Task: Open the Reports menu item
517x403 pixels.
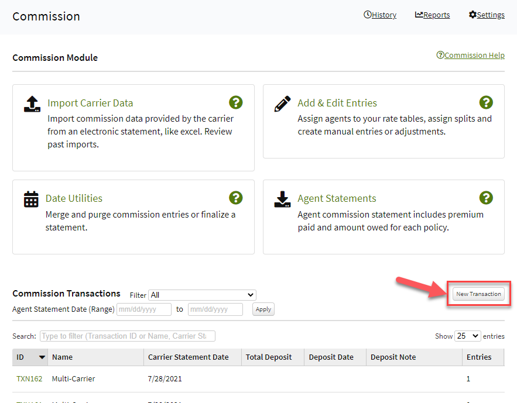Action: point(436,15)
